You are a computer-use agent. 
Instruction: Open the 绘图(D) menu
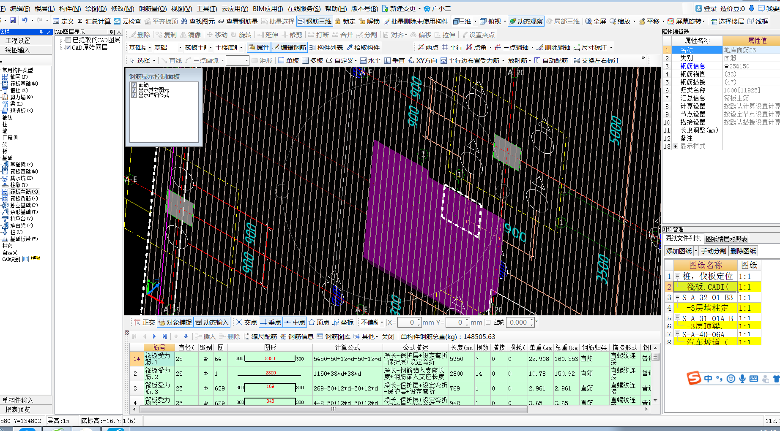point(96,8)
